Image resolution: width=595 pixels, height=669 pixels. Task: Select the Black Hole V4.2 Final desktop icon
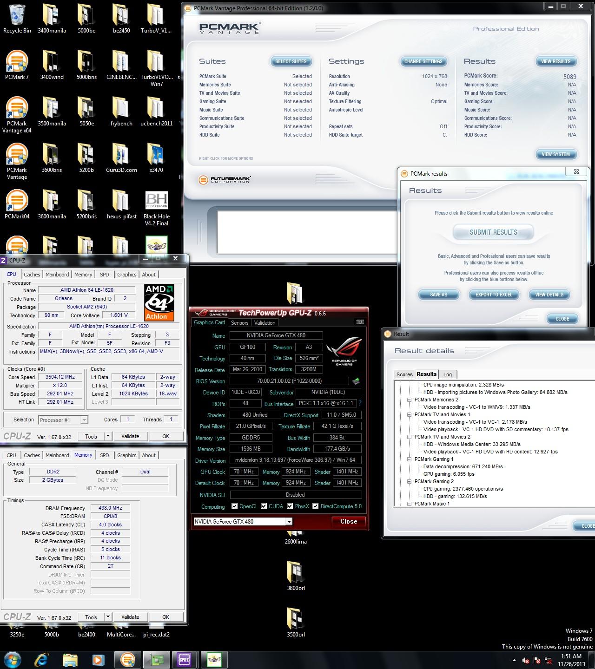pyautogui.click(x=157, y=208)
